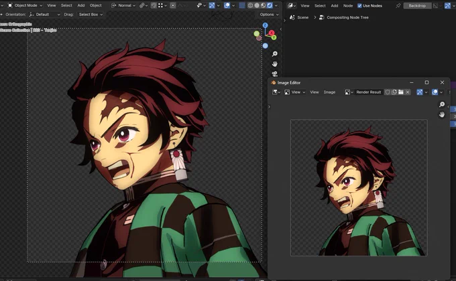The image size is (456, 281).
Task: Expand Image Editor right sidebar arrow
Action: coord(448,106)
